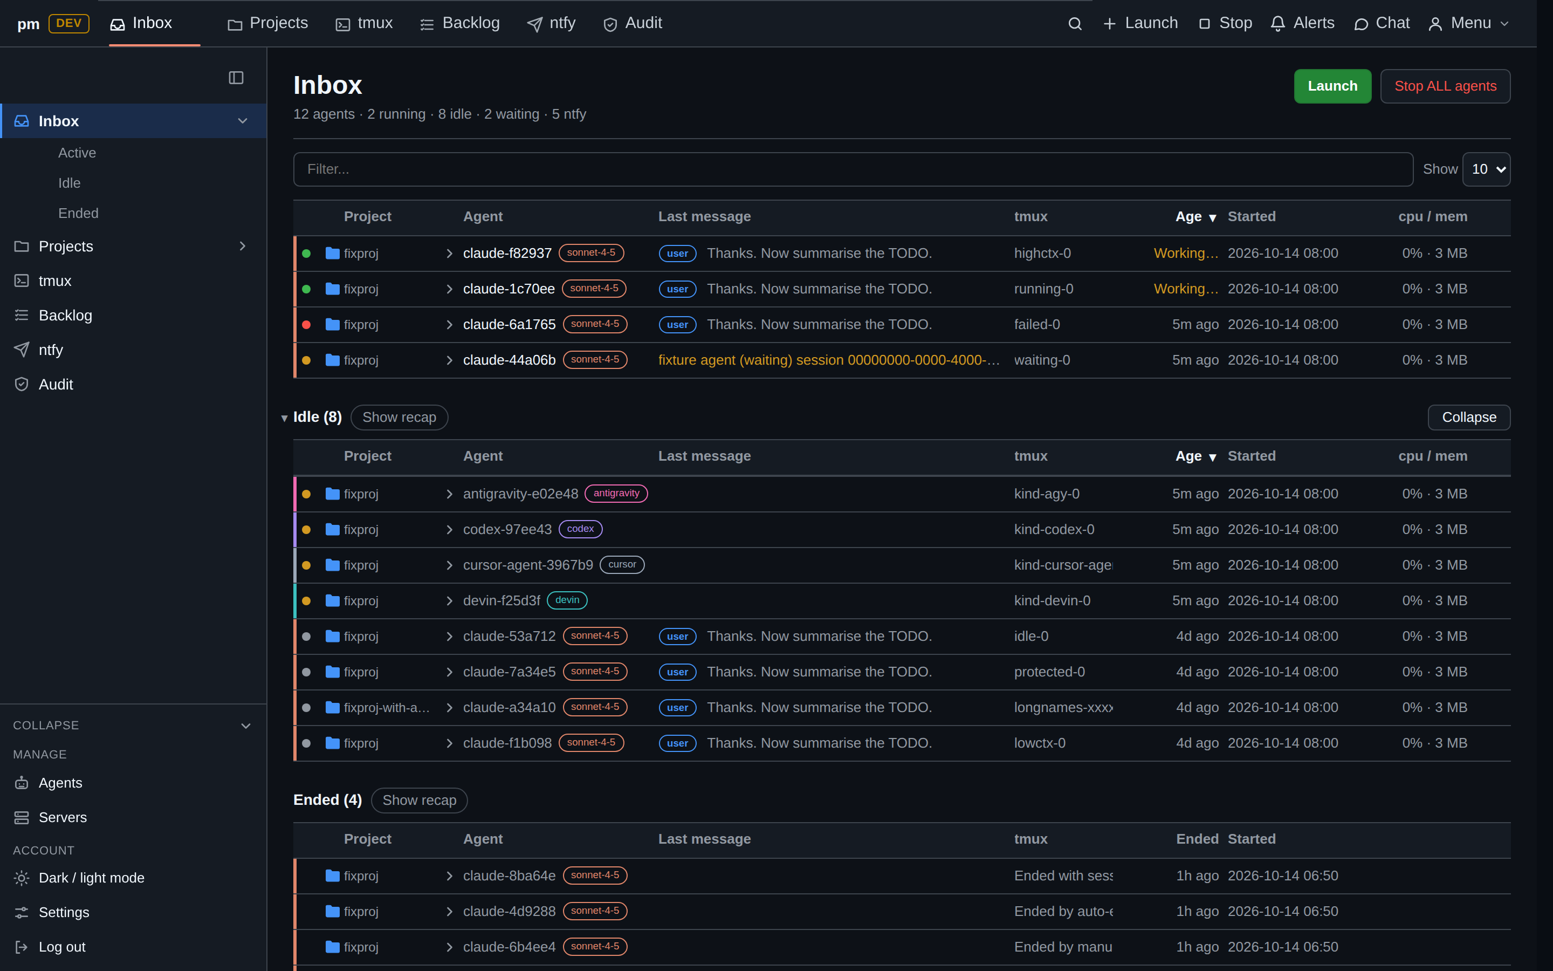Click Stop ALL agents button
The width and height of the screenshot is (1553, 971).
click(1445, 86)
